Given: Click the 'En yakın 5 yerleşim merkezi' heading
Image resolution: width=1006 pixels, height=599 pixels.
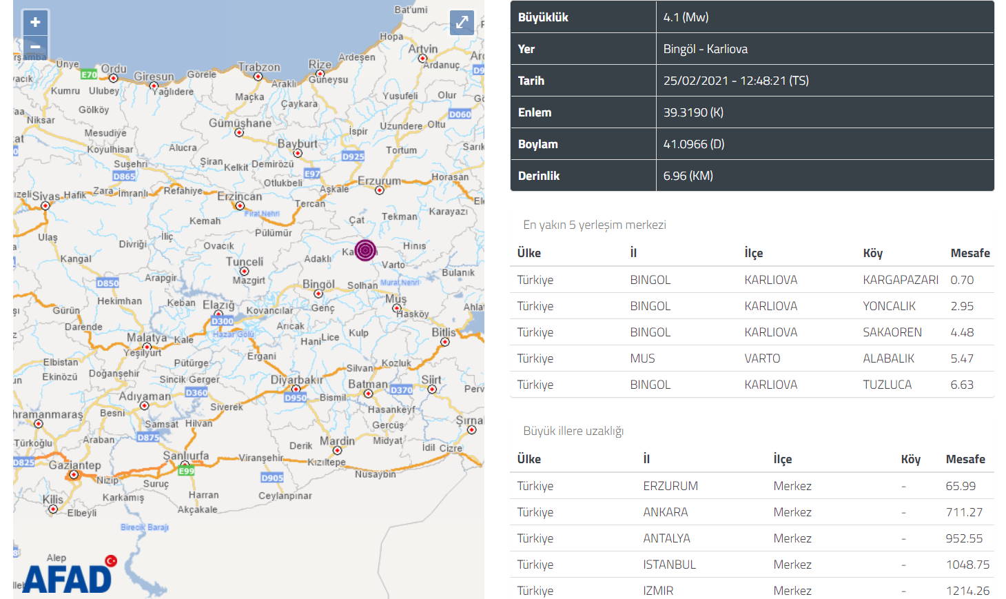Looking at the screenshot, I should coord(594,225).
